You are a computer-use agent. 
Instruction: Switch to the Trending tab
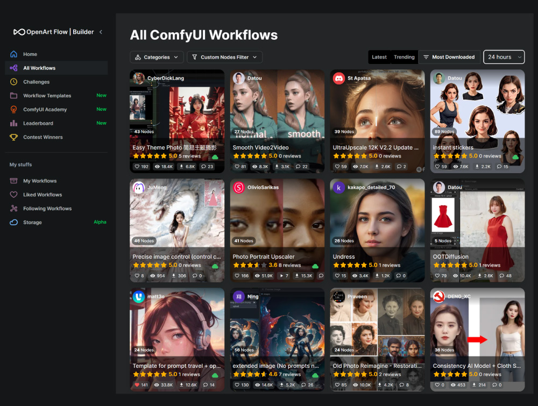click(404, 57)
